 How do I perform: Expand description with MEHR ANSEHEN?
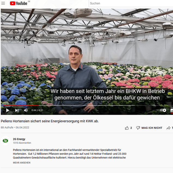point(22,163)
